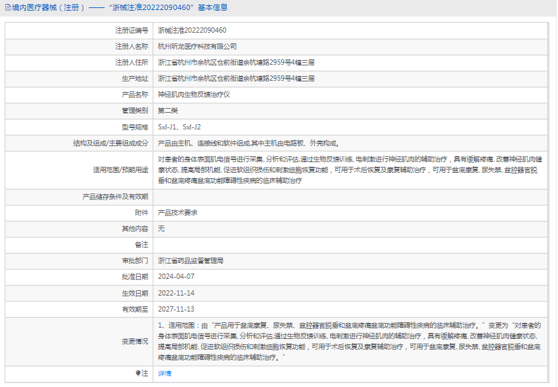Click the address value in the 生产地址 row
The width and height of the screenshot is (558, 387).
click(x=236, y=79)
